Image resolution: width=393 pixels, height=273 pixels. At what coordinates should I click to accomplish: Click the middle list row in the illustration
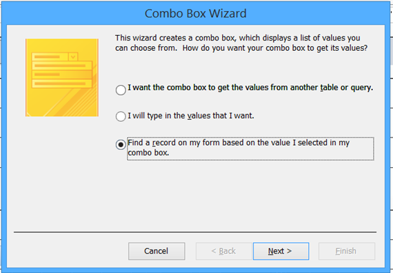coord(62,74)
